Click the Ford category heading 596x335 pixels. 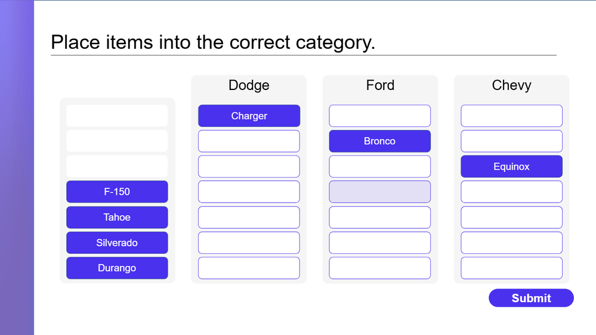click(380, 85)
